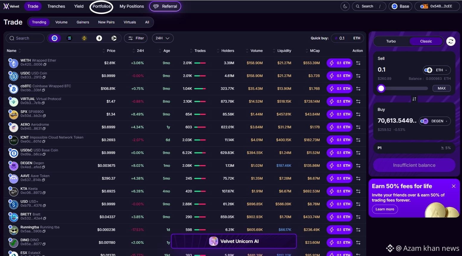
Task: Open the Filter options
Action: [x=136, y=38]
